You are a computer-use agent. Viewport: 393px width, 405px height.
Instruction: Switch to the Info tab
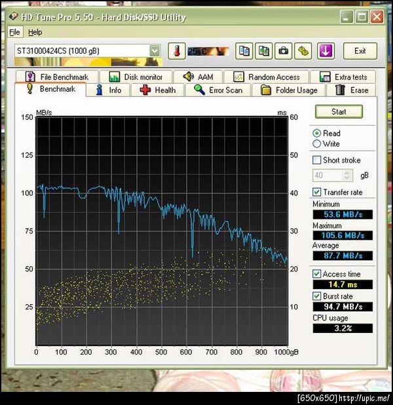coord(108,90)
